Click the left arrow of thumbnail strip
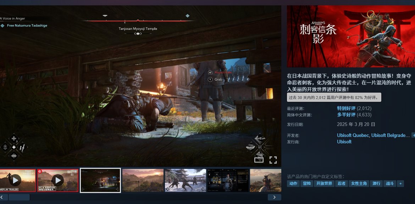Viewport: 415px width, 204px height. [x=4, y=197]
